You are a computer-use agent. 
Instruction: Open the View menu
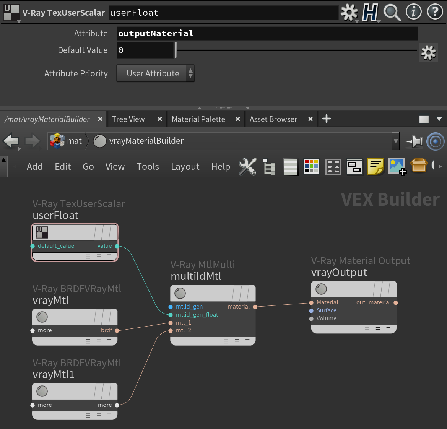[x=115, y=166]
